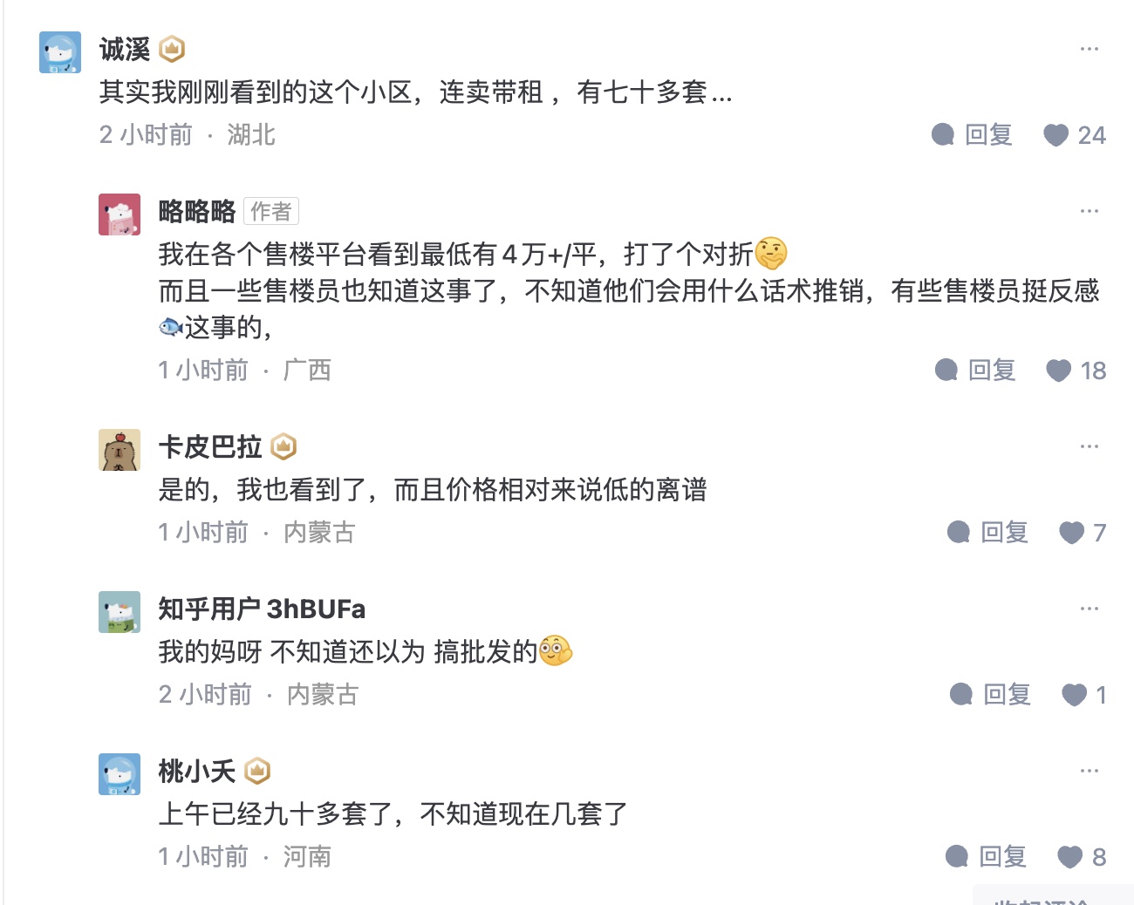Screen dimensions: 1134x905
Task: Open more options menu for 桃小夭's comment
Action: [x=1089, y=771]
